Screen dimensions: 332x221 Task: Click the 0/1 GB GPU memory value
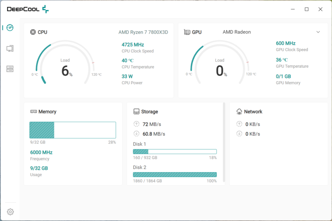coord(283,76)
